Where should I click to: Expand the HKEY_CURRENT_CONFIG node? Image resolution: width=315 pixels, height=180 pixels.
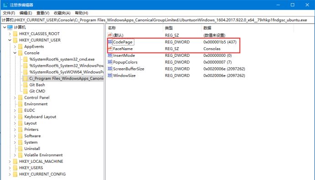point(10,175)
